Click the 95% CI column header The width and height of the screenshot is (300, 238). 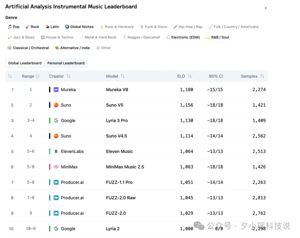tap(216, 76)
